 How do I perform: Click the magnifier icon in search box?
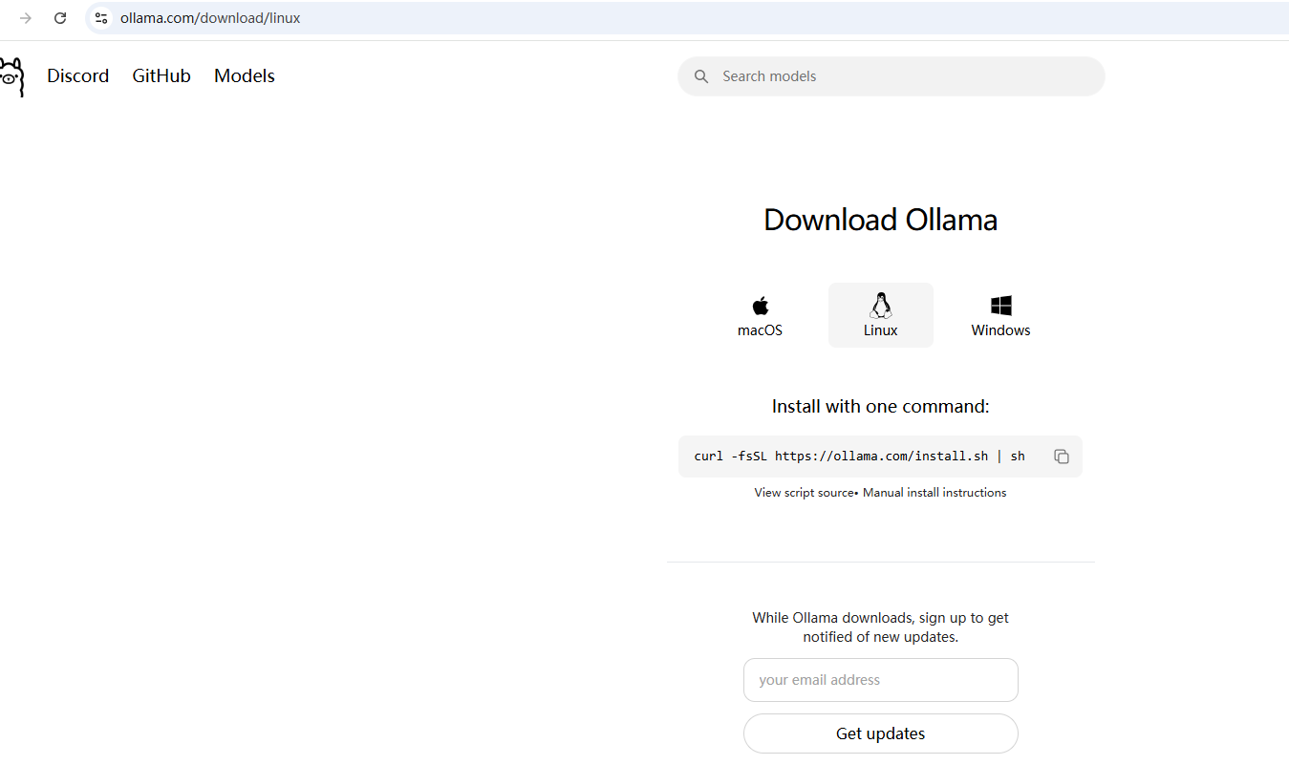701,76
